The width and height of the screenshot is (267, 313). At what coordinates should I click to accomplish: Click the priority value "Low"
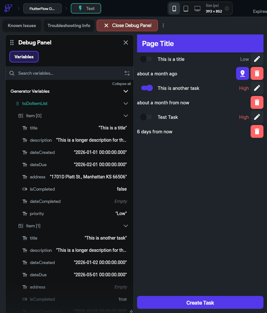[x=121, y=213]
